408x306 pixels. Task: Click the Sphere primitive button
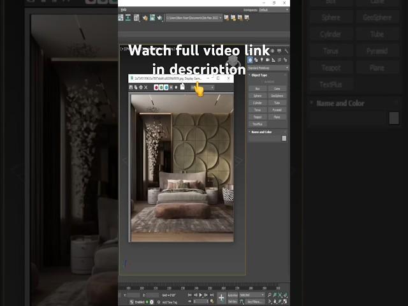click(x=258, y=96)
